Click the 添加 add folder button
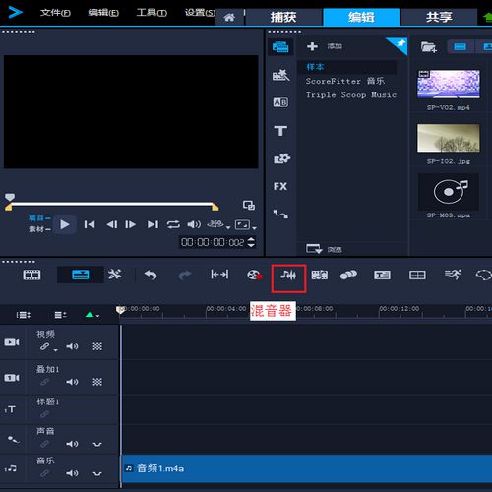This screenshot has width=492, height=492. click(x=325, y=46)
